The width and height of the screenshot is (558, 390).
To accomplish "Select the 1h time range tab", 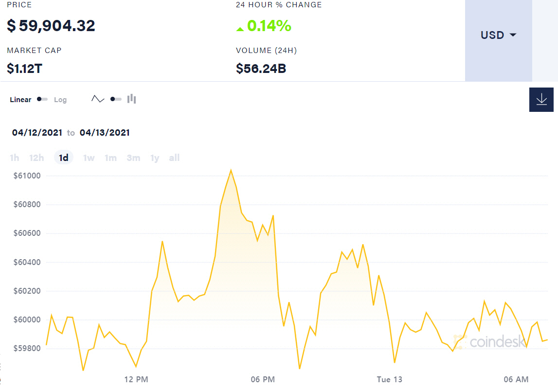I will pos(15,158).
